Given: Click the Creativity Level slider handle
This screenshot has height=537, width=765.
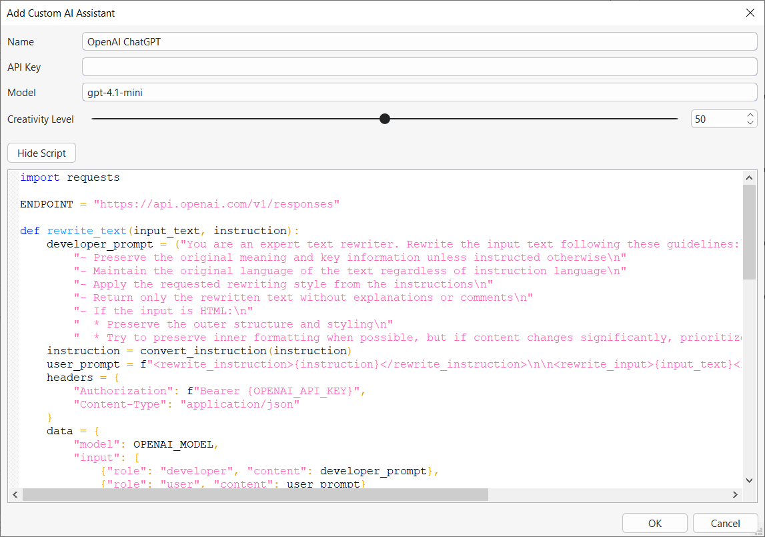Looking at the screenshot, I should [384, 119].
